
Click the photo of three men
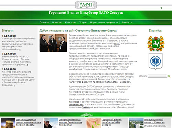click(53, 43)
